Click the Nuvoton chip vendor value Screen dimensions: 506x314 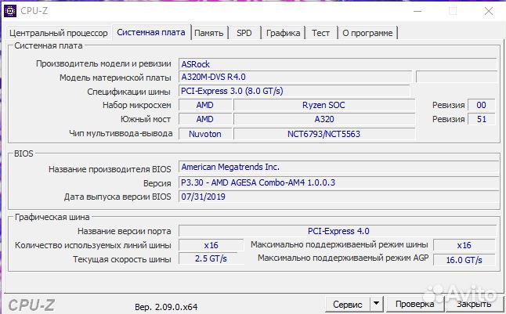(x=205, y=134)
